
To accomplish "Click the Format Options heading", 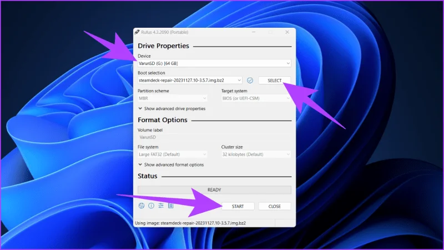I will tap(163, 120).
